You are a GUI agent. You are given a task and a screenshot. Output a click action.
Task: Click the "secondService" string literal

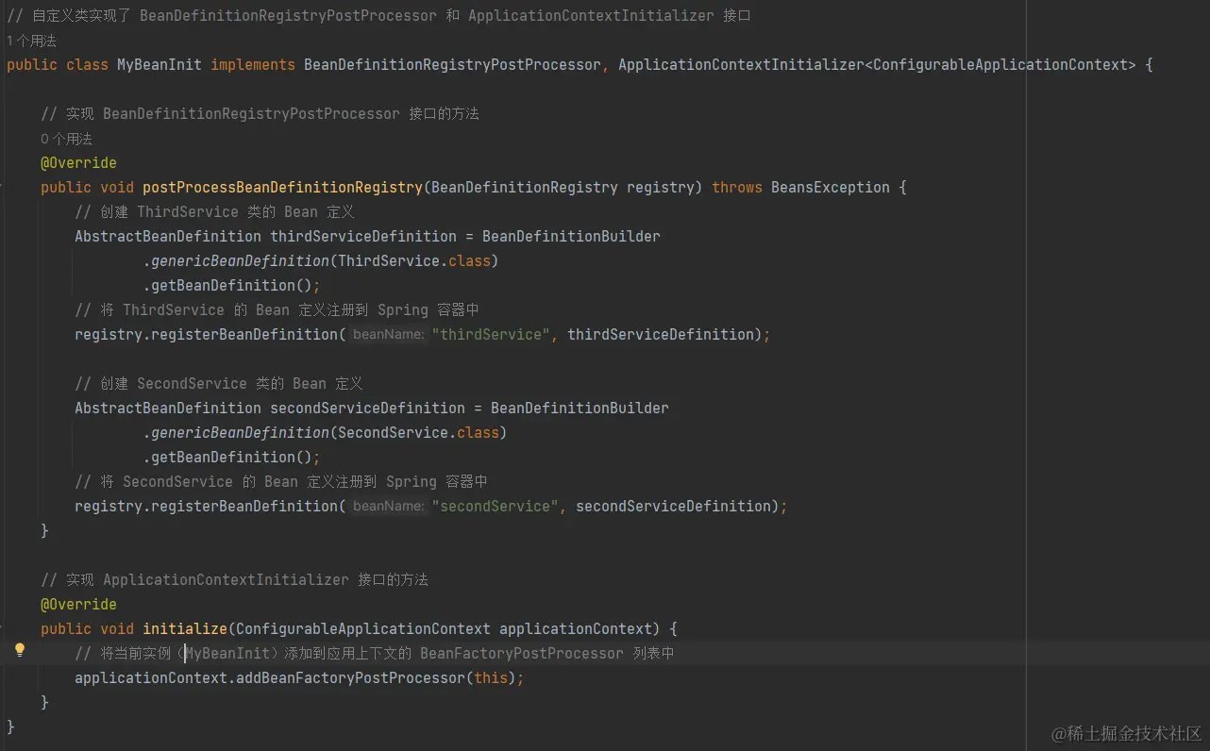coord(496,507)
